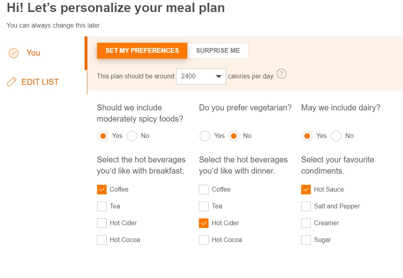Check the Creamer condiment option
Image resolution: width=403 pixels, height=278 pixels.
point(306,223)
